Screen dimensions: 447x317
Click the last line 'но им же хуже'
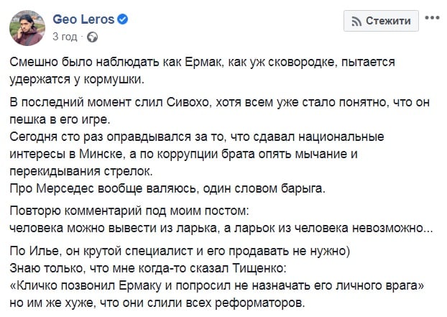[157, 303]
